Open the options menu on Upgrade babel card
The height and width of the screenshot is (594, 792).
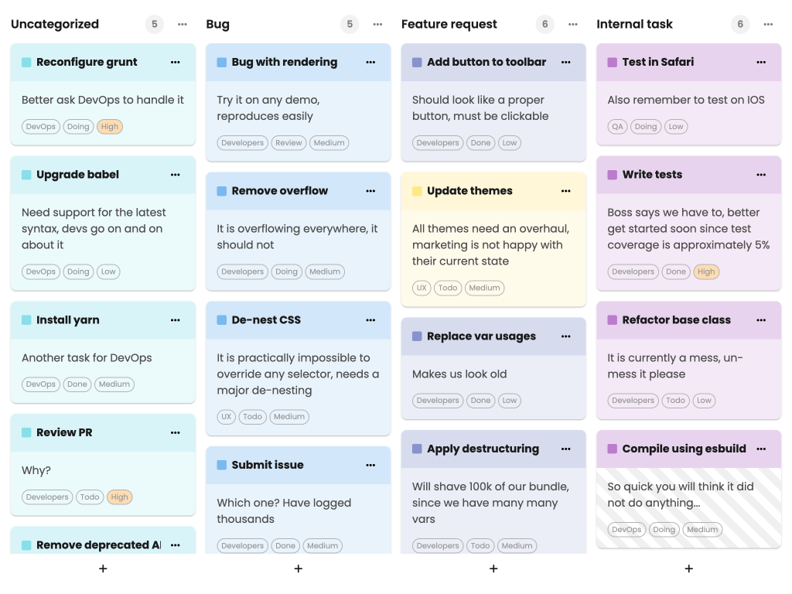tap(176, 175)
